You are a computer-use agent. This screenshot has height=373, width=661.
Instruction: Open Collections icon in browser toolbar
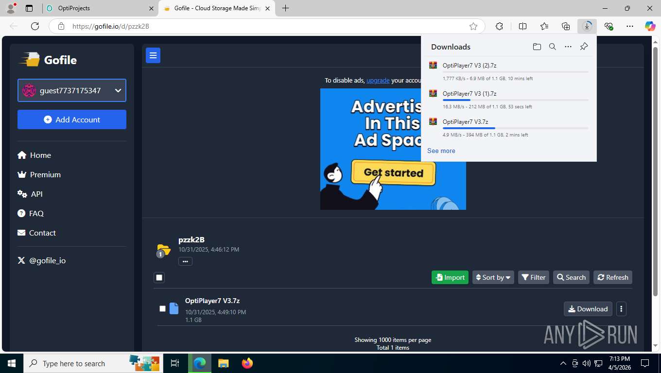tap(566, 26)
